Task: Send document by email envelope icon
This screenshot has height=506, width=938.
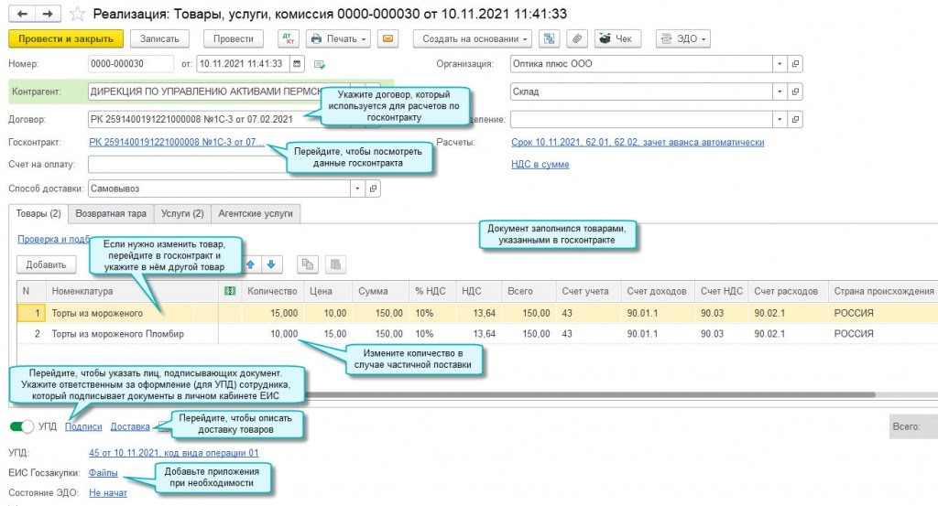Action: point(387,38)
